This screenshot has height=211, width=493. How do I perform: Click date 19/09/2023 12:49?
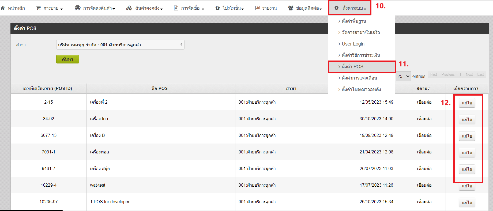377,135
